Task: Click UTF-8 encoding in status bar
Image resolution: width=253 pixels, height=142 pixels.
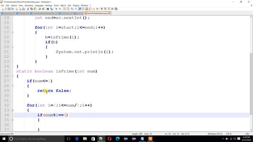Action: click(228, 134)
